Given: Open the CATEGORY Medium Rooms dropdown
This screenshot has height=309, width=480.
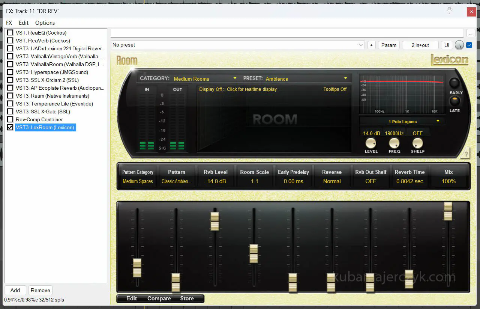Looking at the screenshot, I should (205, 78).
